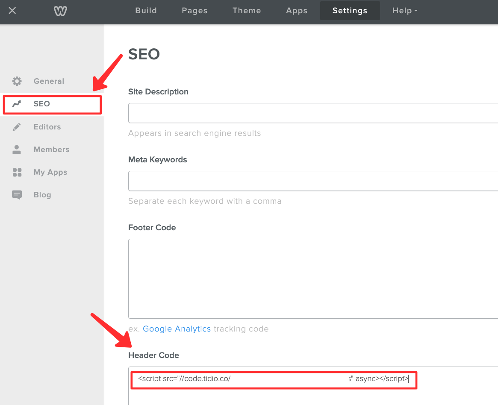Select the Settings tab
This screenshot has width=498, height=405.
click(350, 11)
